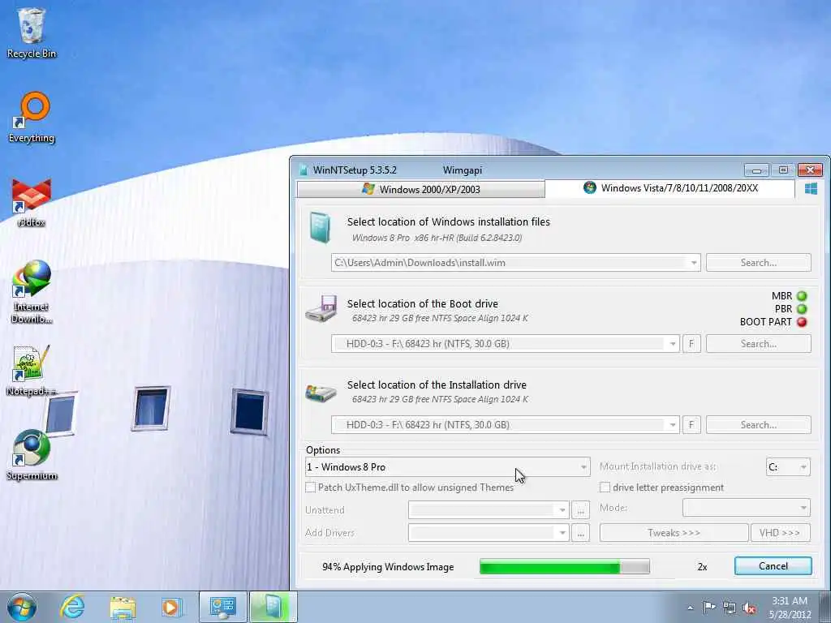Screen dimensions: 831x623
Task: Expand the Boot drive HDD dropdown
Action: pyautogui.click(x=672, y=344)
